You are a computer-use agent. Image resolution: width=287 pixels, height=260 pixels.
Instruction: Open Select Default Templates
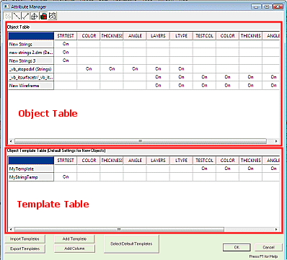131,244
